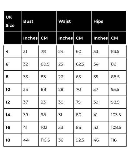Click the 103.5 hips CM cell
The image size is (130, 149).
point(118,115)
